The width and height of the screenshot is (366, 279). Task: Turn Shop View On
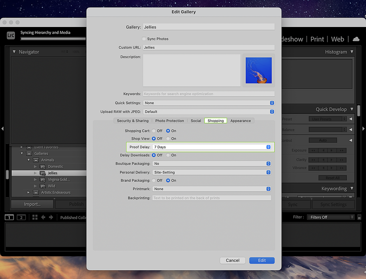click(168, 139)
